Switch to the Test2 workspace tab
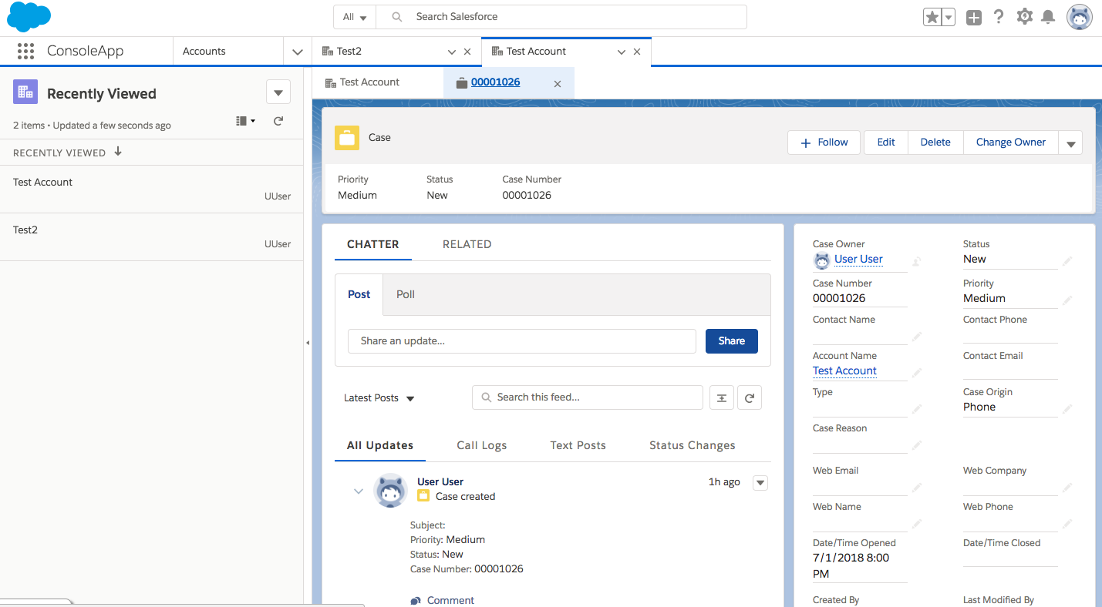Image resolution: width=1102 pixels, height=607 pixels. click(349, 52)
